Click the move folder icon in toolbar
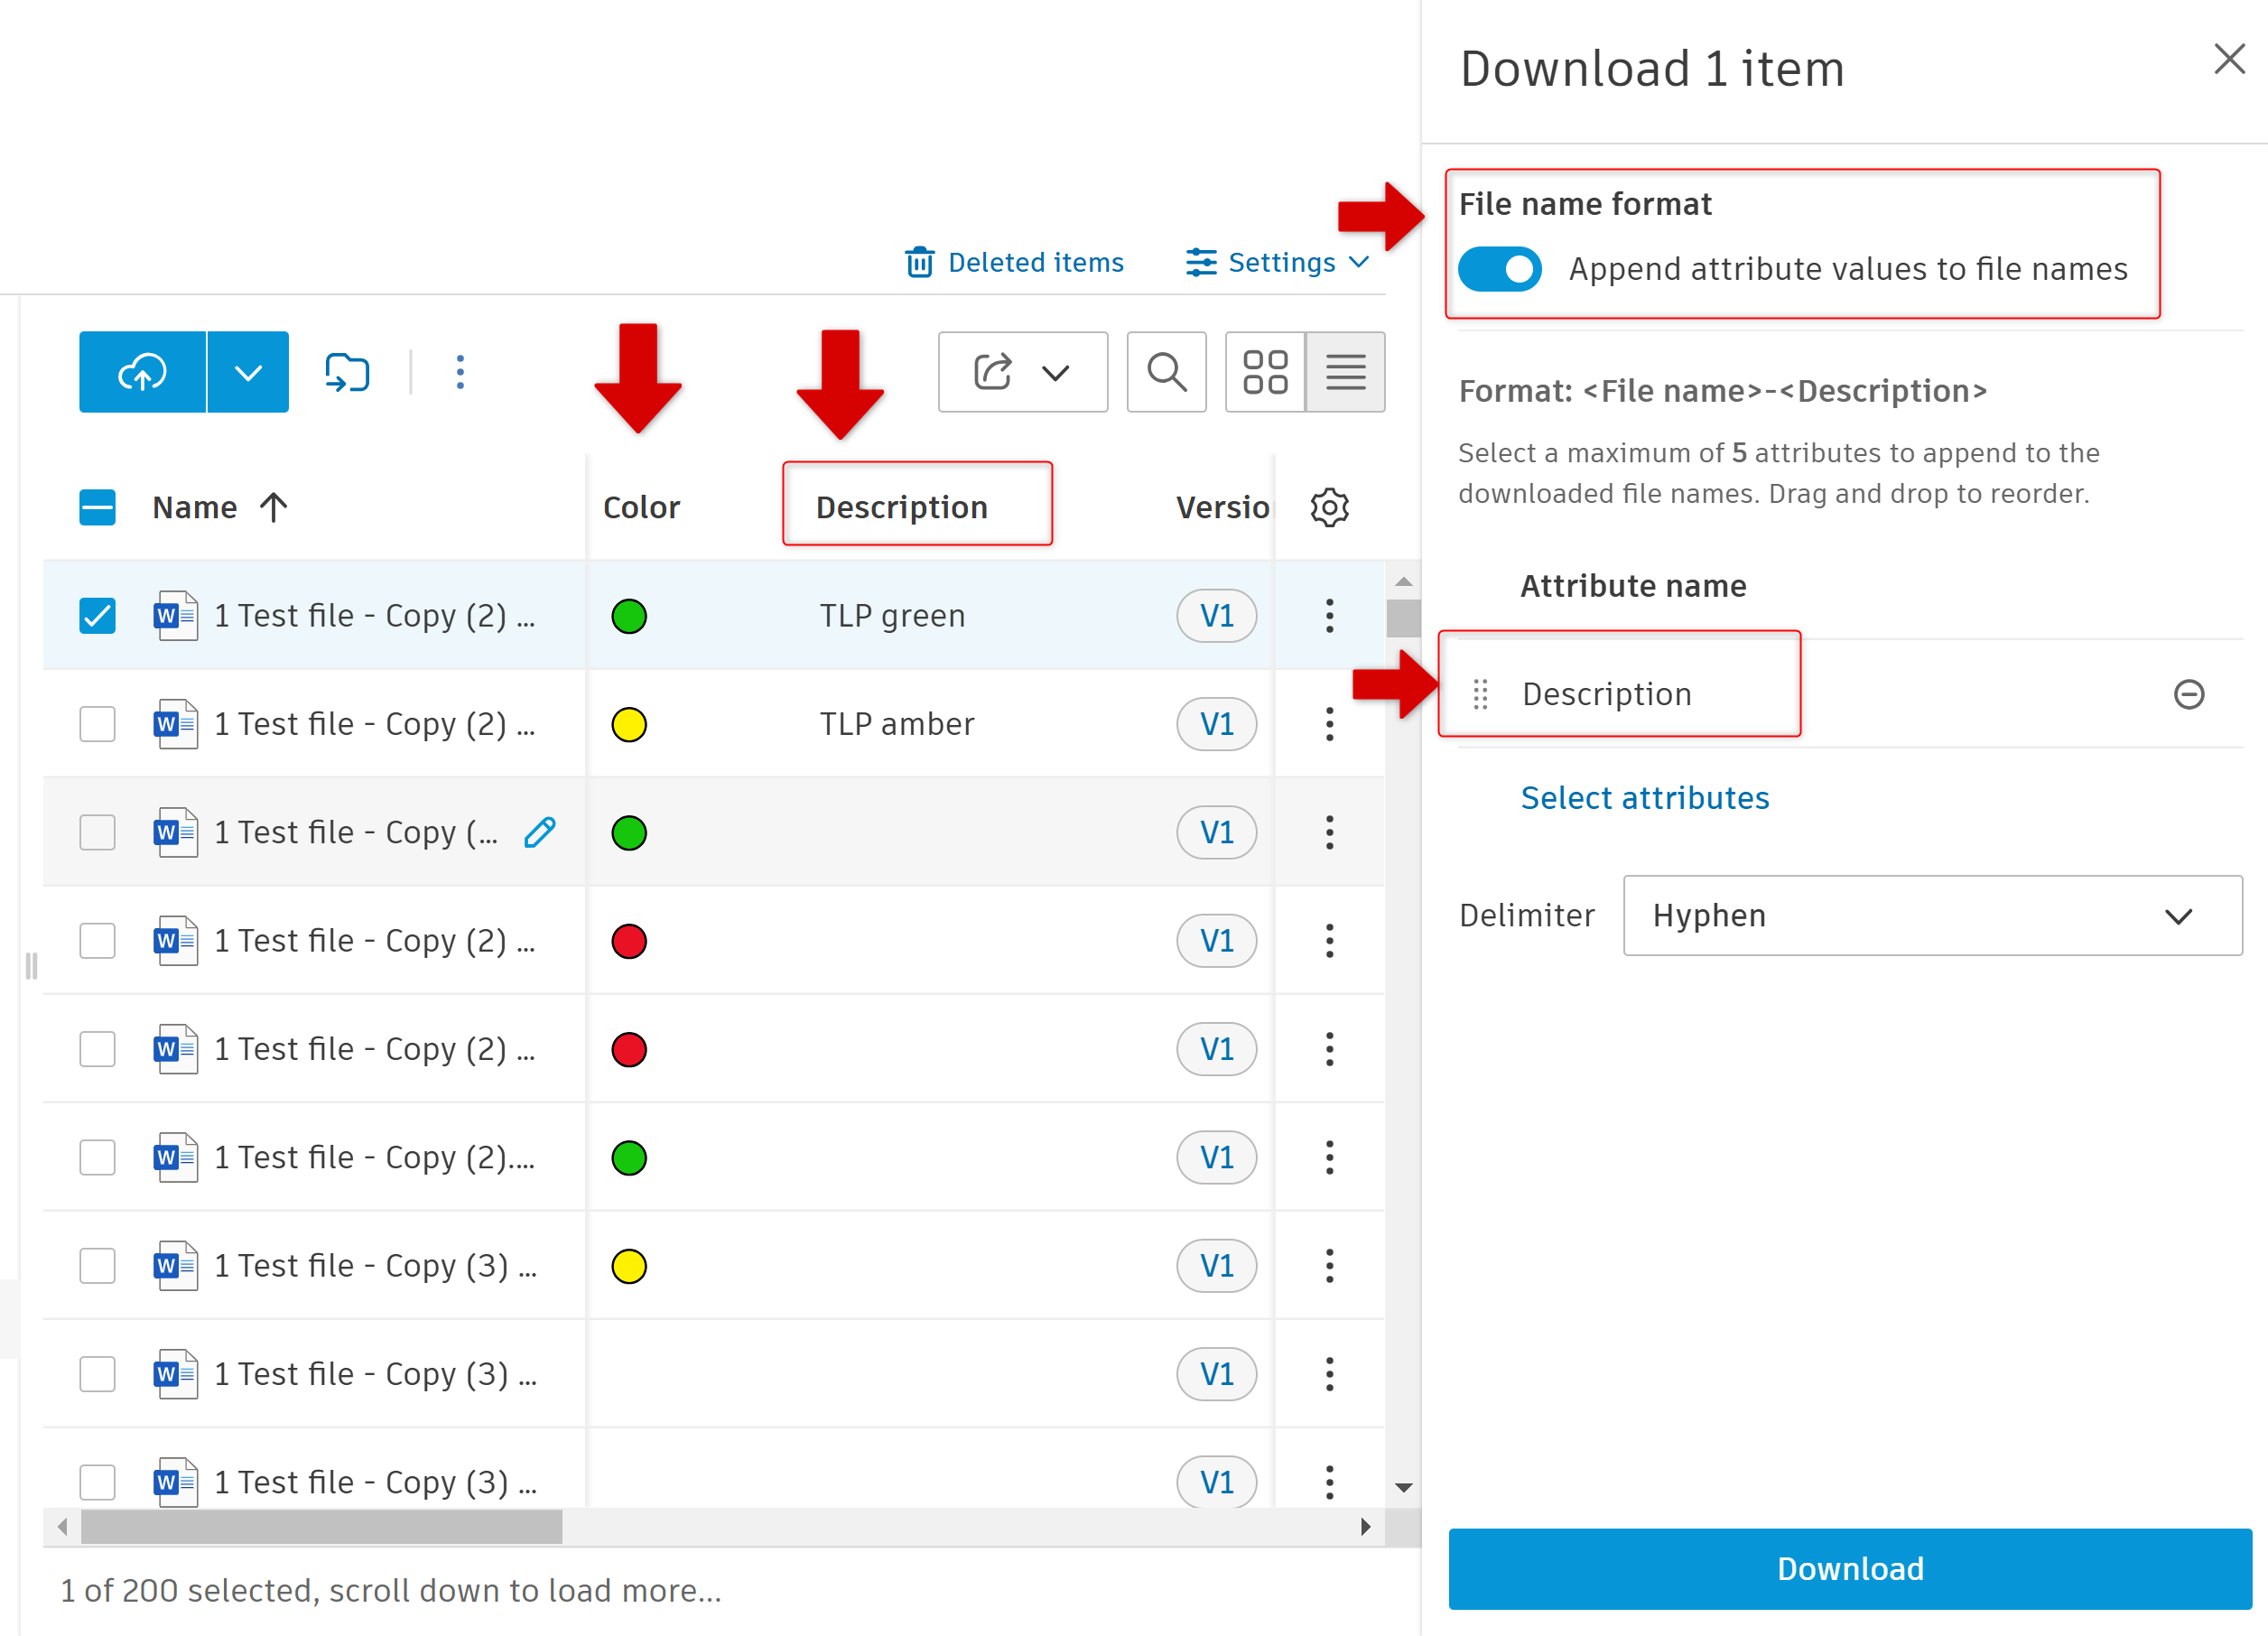2268x1636 pixels. [x=347, y=372]
